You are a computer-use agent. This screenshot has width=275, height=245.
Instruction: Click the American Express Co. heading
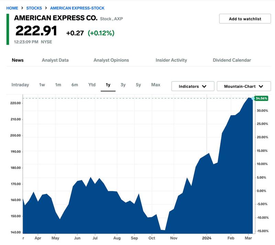[56, 18]
